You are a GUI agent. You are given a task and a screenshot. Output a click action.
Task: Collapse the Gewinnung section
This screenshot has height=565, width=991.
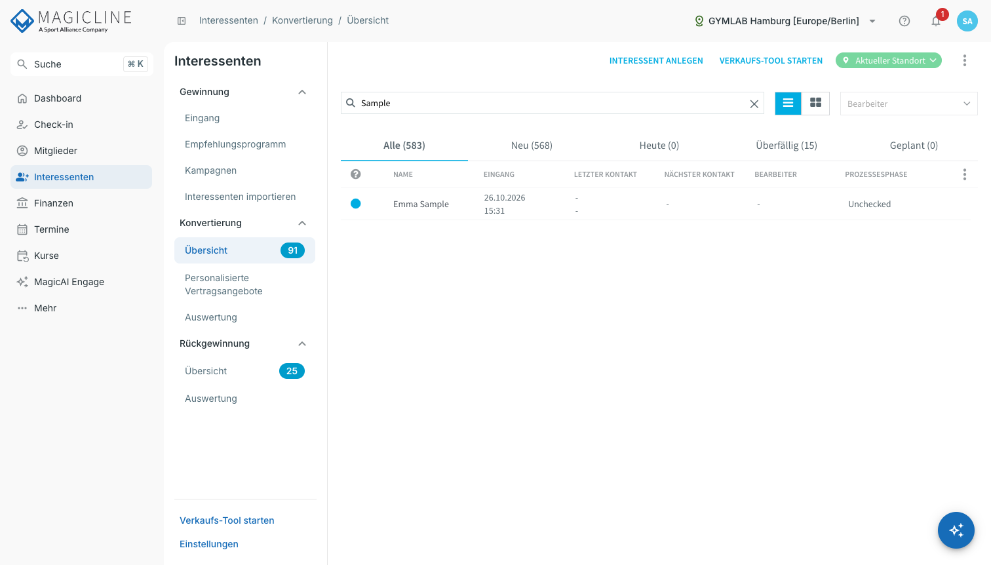click(302, 92)
